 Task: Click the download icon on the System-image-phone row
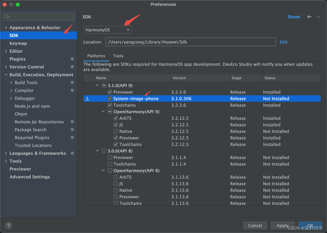point(87,99)
